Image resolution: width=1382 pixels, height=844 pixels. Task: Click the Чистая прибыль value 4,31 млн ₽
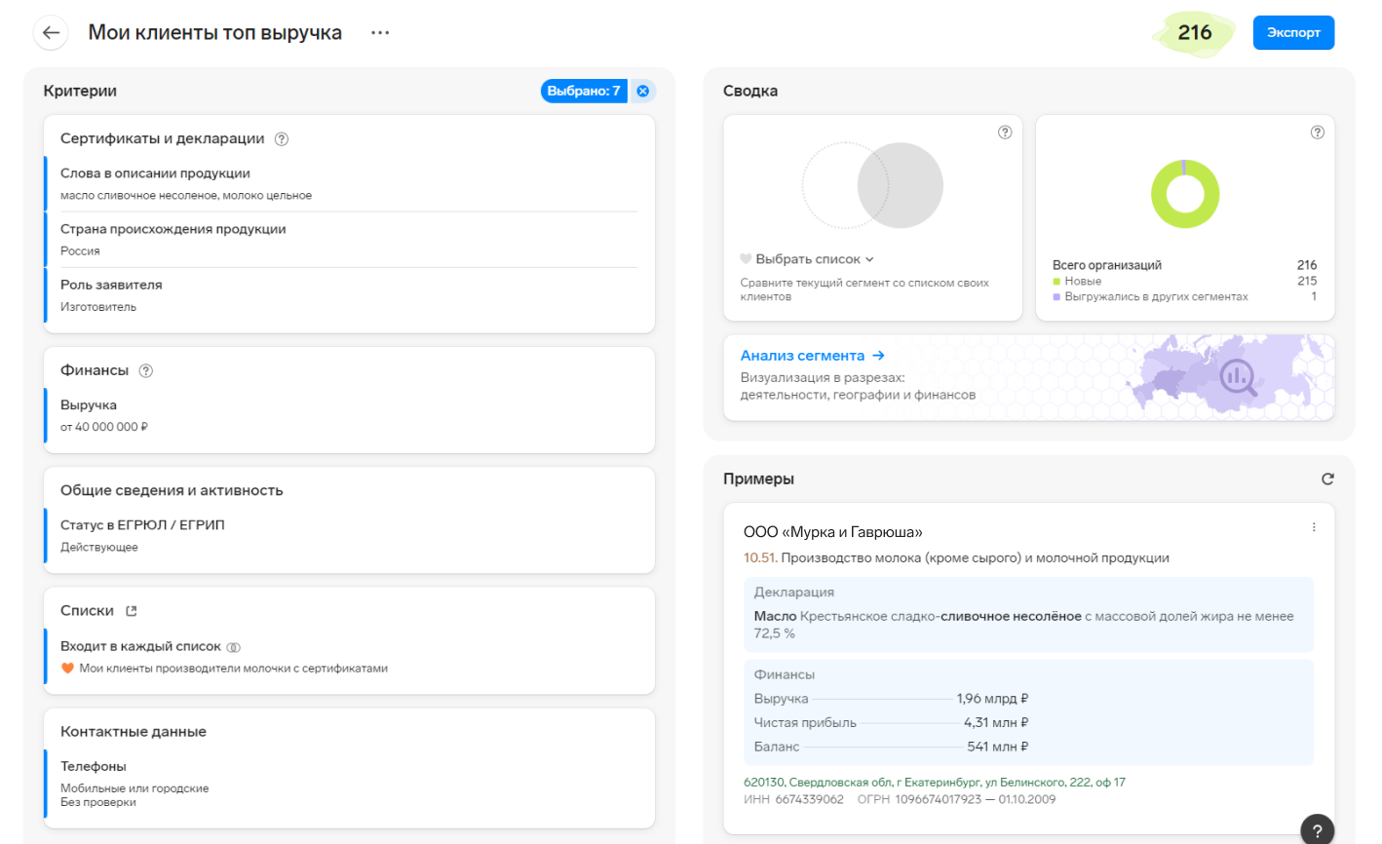996,722
